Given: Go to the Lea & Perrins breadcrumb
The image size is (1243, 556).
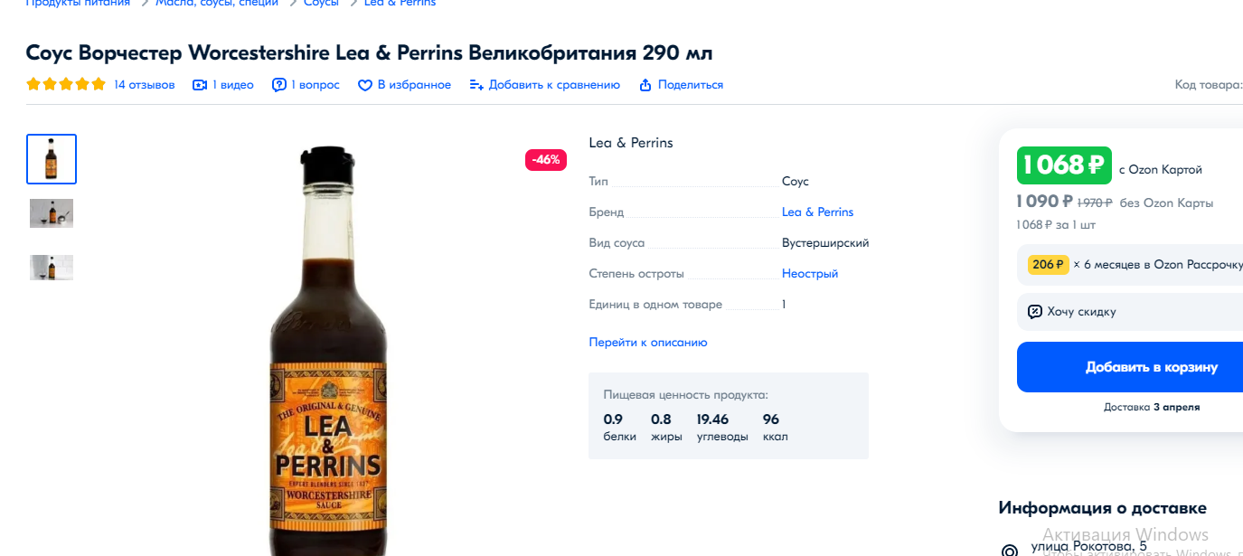Looking at the screenshot, I should 400,4.
